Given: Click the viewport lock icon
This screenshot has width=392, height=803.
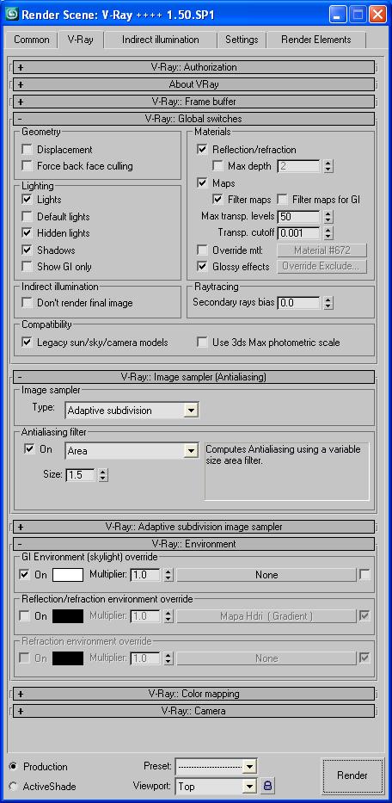Looking at the screenshot, I should click(267, 785).
